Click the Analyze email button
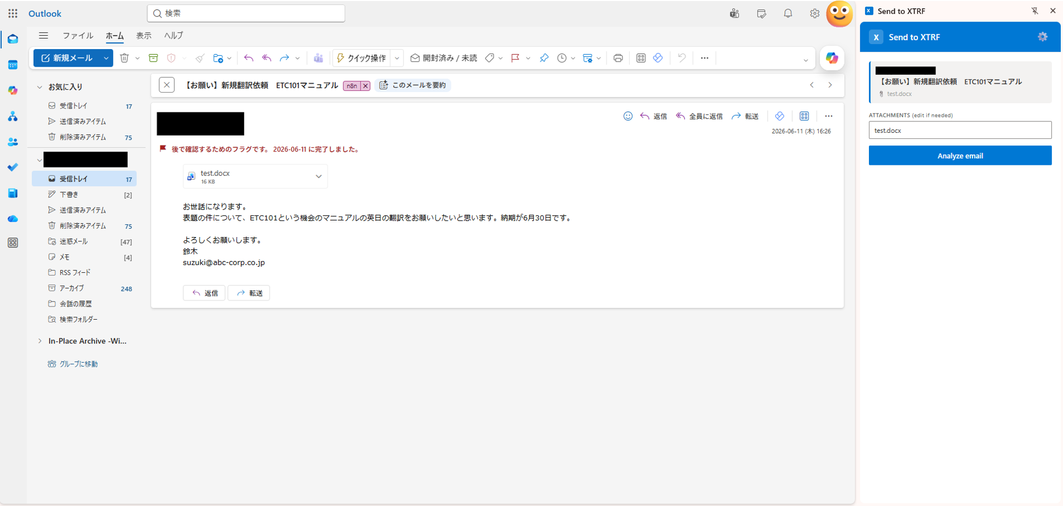The height and width of the screenshot is (506, 1063). coord(960,155)
